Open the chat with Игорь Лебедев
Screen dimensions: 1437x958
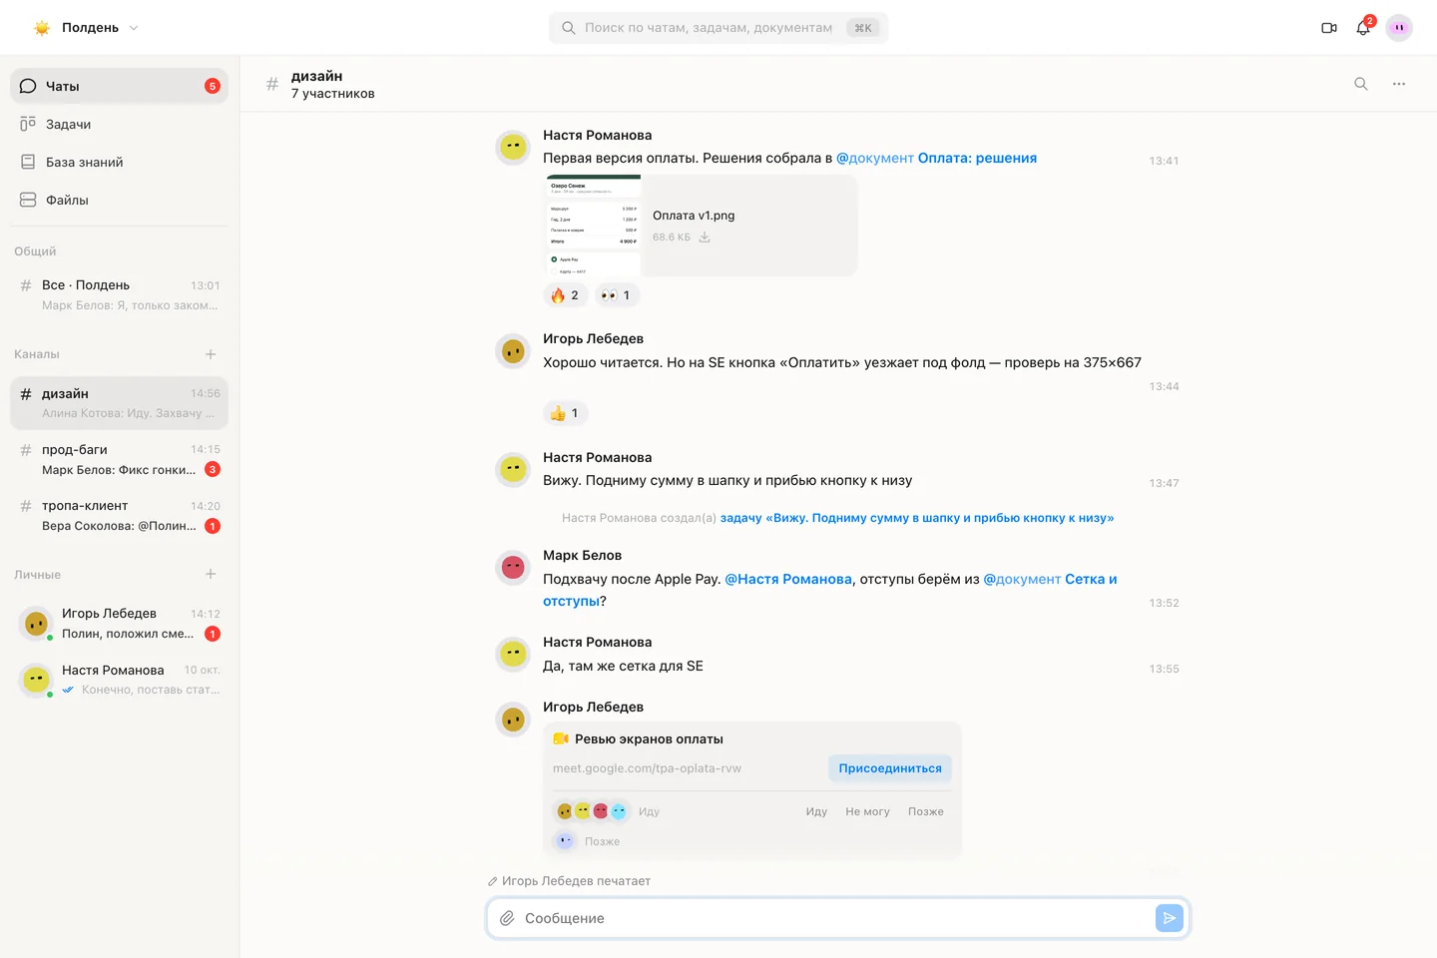click(119, 624)
